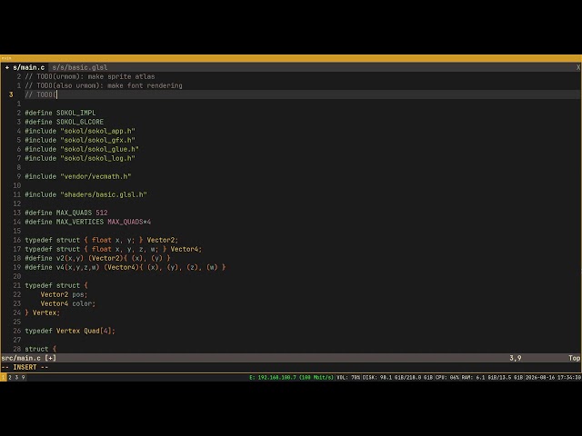
Task: Click the 'typedef struct {' on line 21
Action: tap(56, 285)
